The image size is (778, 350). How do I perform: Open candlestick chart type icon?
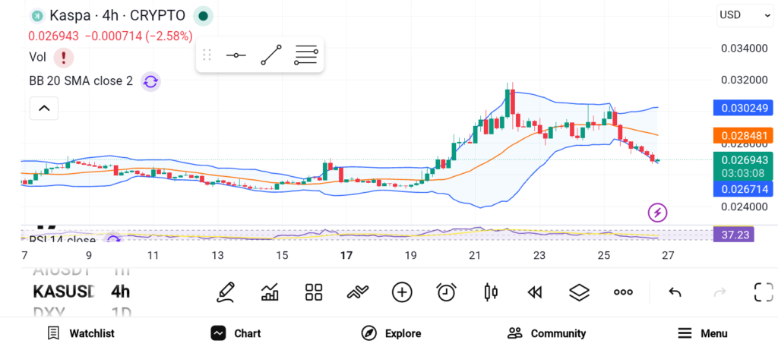[491, 292]
